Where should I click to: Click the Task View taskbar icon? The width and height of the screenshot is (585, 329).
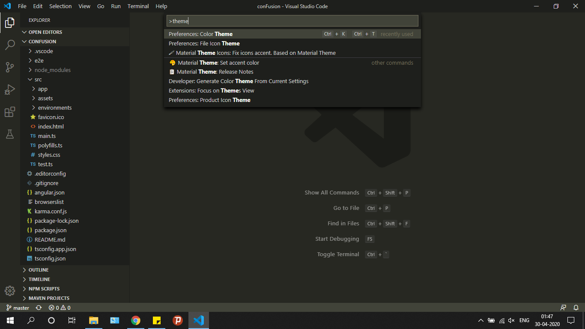click(x=72, y=320)
